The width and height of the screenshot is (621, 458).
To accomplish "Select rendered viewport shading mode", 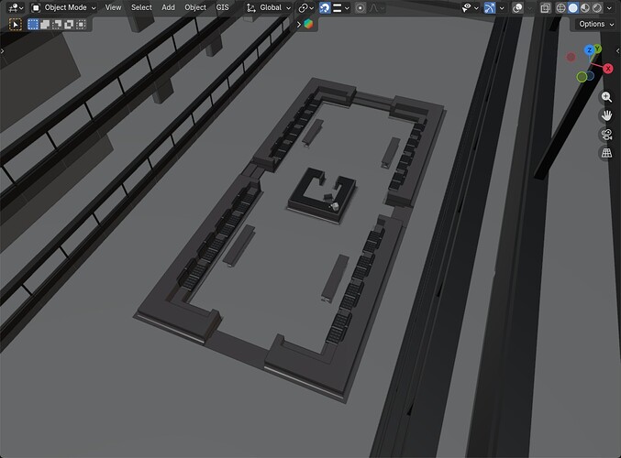I will click(x=597, y=7).
